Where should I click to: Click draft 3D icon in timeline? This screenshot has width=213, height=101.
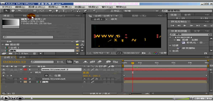click(x=77, y=62)
